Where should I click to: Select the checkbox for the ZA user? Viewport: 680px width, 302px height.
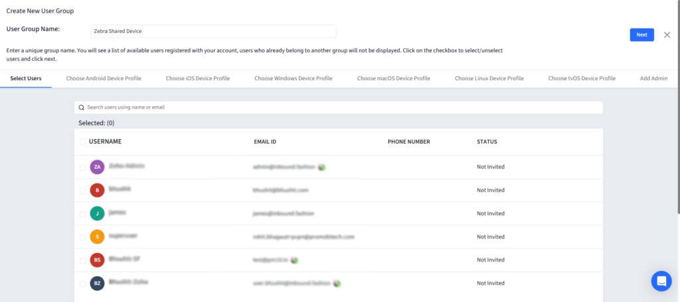pyautogui.click(x=82, y=168)
